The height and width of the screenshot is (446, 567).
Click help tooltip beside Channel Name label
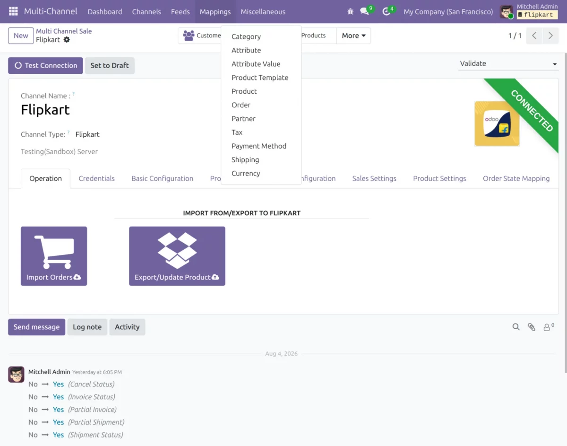point(73,94)
